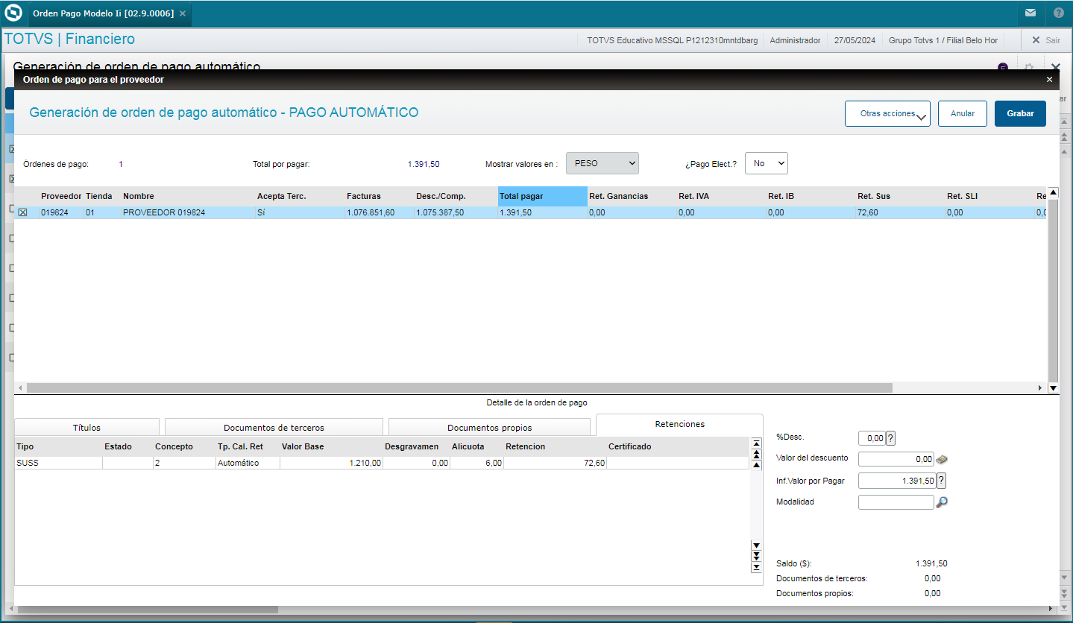Close the Orden Pago Modelo Ii tab
The height and width of the screenshot is (623, 1073).
[183, 13]
